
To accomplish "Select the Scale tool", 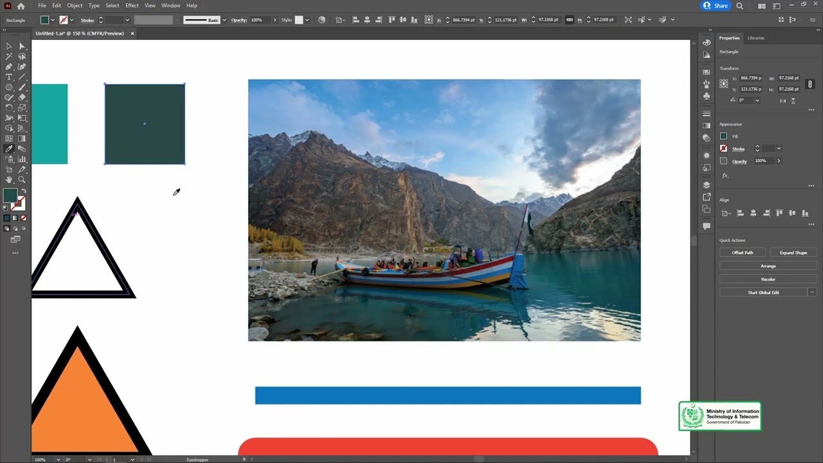I will (x=22, y=108).
